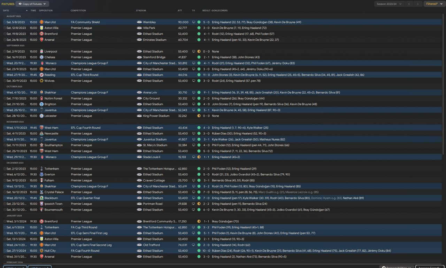446x268 pixels.
Task: Click the stadium icon beside Wembley
Action: (139, 22)
